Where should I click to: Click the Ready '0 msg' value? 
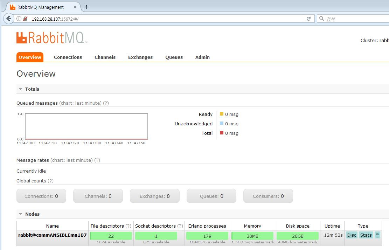coord(232,114)
